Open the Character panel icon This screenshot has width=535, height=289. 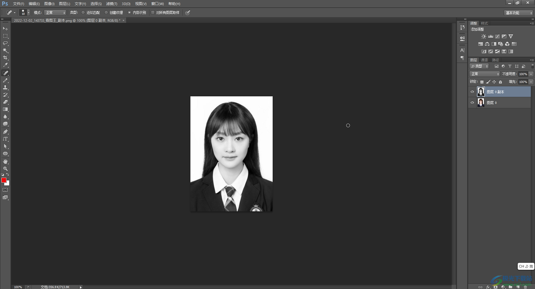462,50
